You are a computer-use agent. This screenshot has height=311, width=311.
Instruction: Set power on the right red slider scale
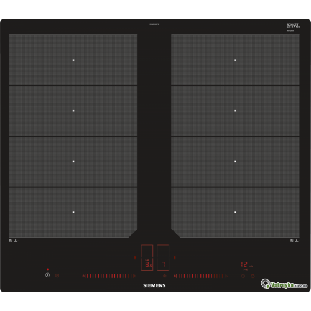point(201,276)
